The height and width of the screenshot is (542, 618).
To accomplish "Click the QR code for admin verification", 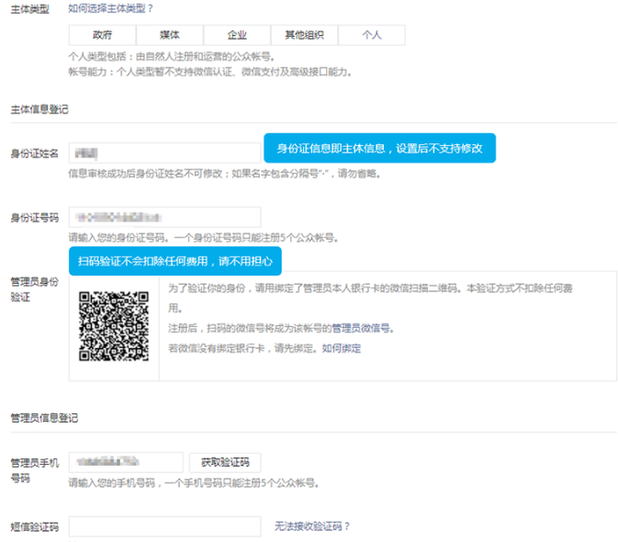I will [114, 325].
